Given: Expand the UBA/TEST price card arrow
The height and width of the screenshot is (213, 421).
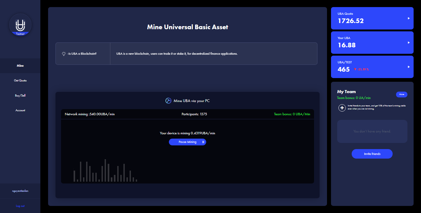Looking at the screenshot, I should pyautogui.click(x=409, y=67).
